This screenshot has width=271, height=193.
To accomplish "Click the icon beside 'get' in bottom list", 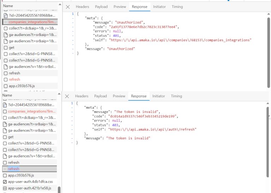I will coord(5,137).
